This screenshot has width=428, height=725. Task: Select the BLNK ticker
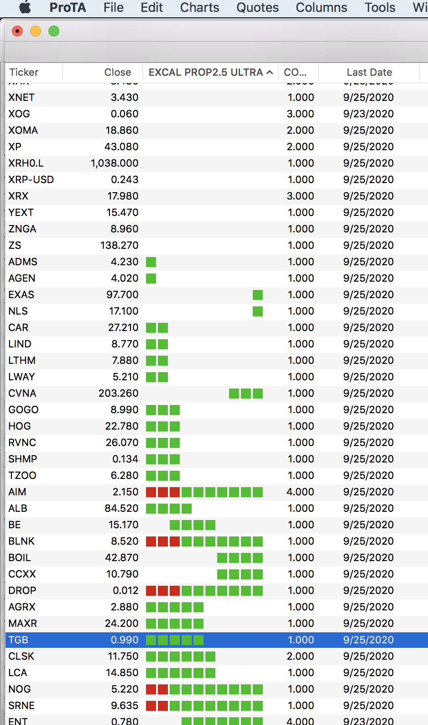[x=21, y=541]
